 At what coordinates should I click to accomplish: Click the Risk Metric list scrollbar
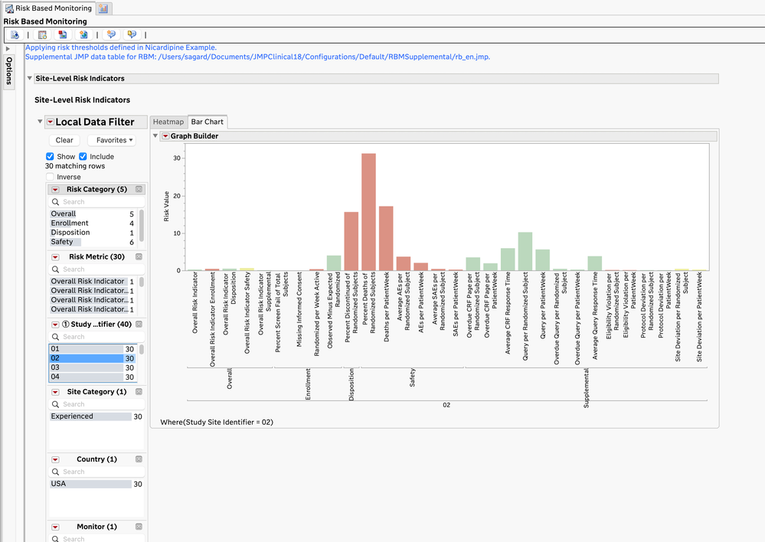(x=142, y=282)
